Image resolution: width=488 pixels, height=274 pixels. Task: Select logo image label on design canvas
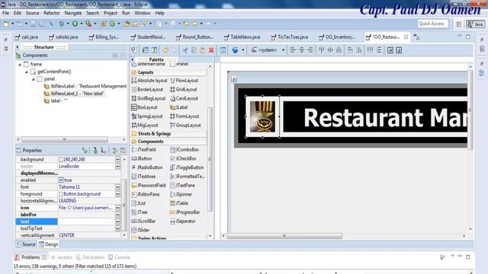(x=262, y=116)
